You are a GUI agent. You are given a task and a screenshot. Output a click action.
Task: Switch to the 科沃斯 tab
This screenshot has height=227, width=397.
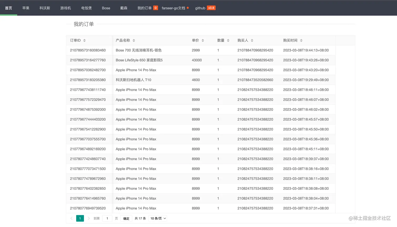pyautogui.click(x=45, y=8)
